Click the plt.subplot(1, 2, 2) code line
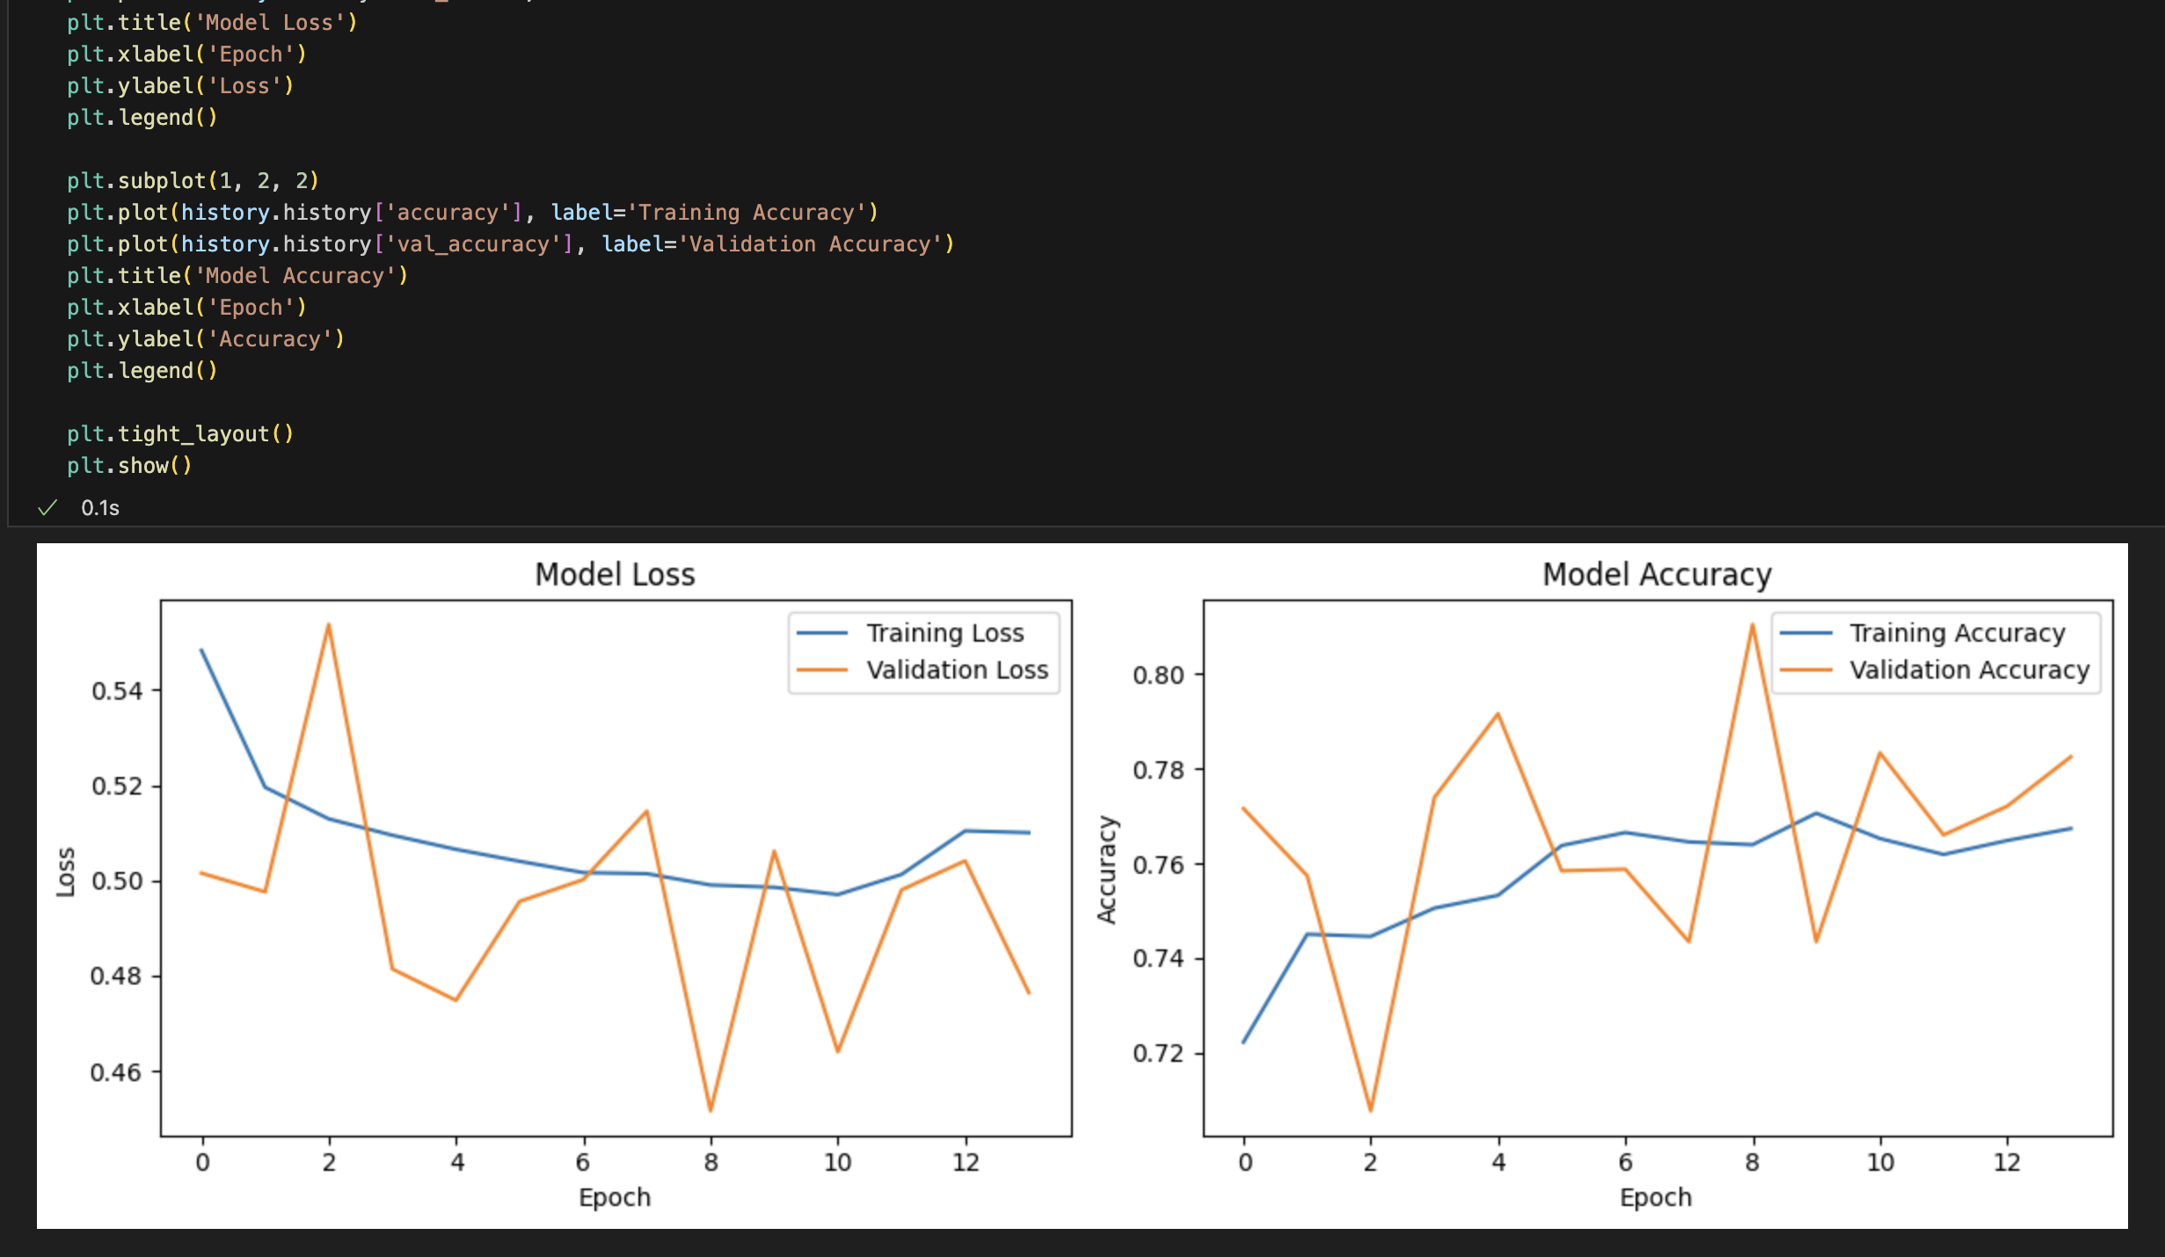The image size is (2165, 1257). point(193,180)
